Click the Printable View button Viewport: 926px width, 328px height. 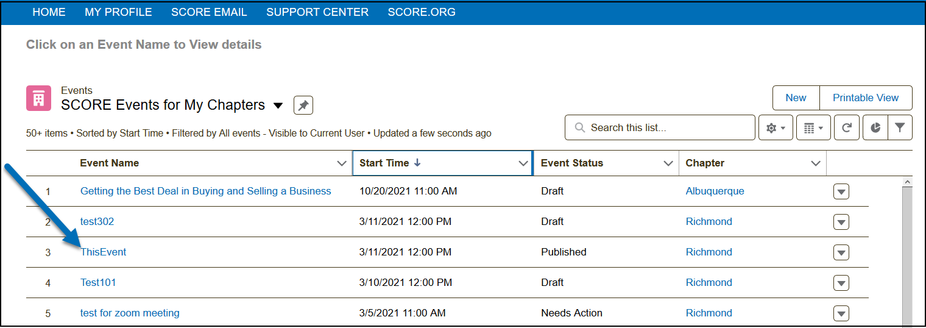click(x=865, y=98)
